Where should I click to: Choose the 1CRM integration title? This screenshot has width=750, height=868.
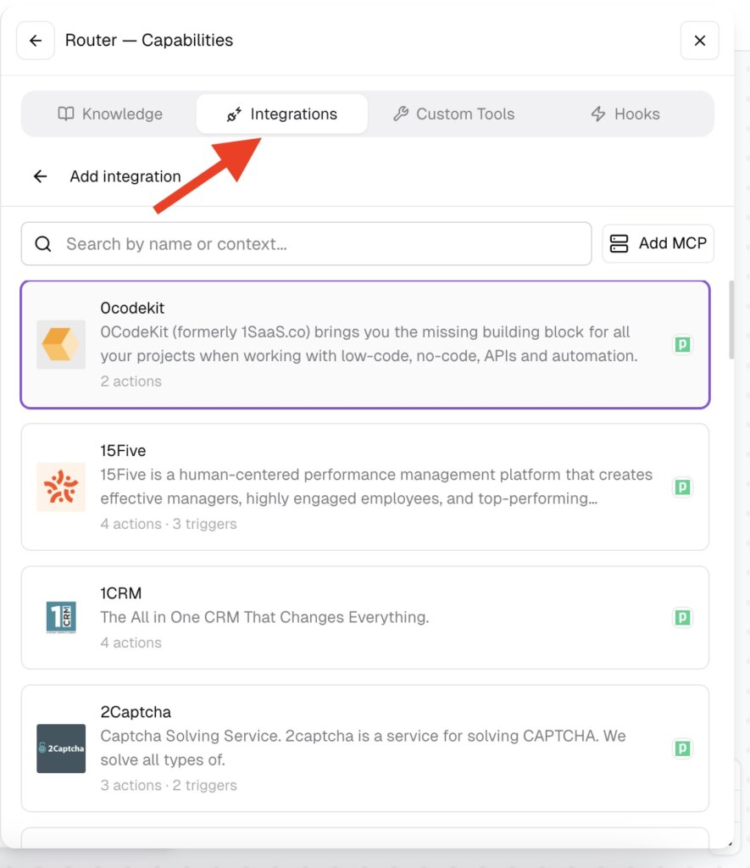[x=120, y=593]
